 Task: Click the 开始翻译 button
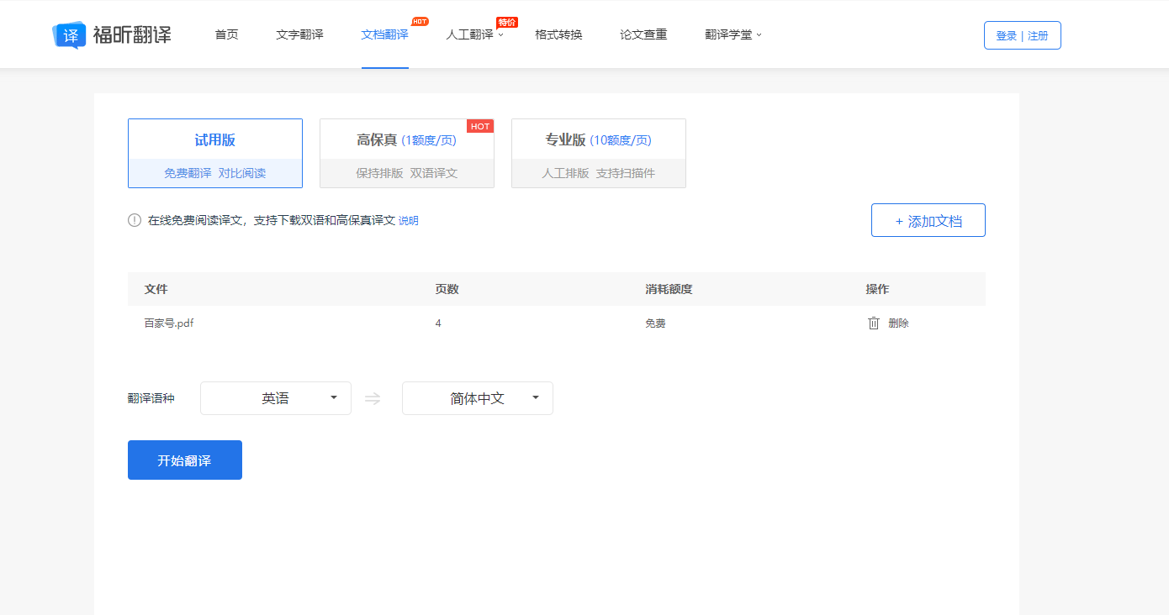pyautogui.click(x=185, y=460)
